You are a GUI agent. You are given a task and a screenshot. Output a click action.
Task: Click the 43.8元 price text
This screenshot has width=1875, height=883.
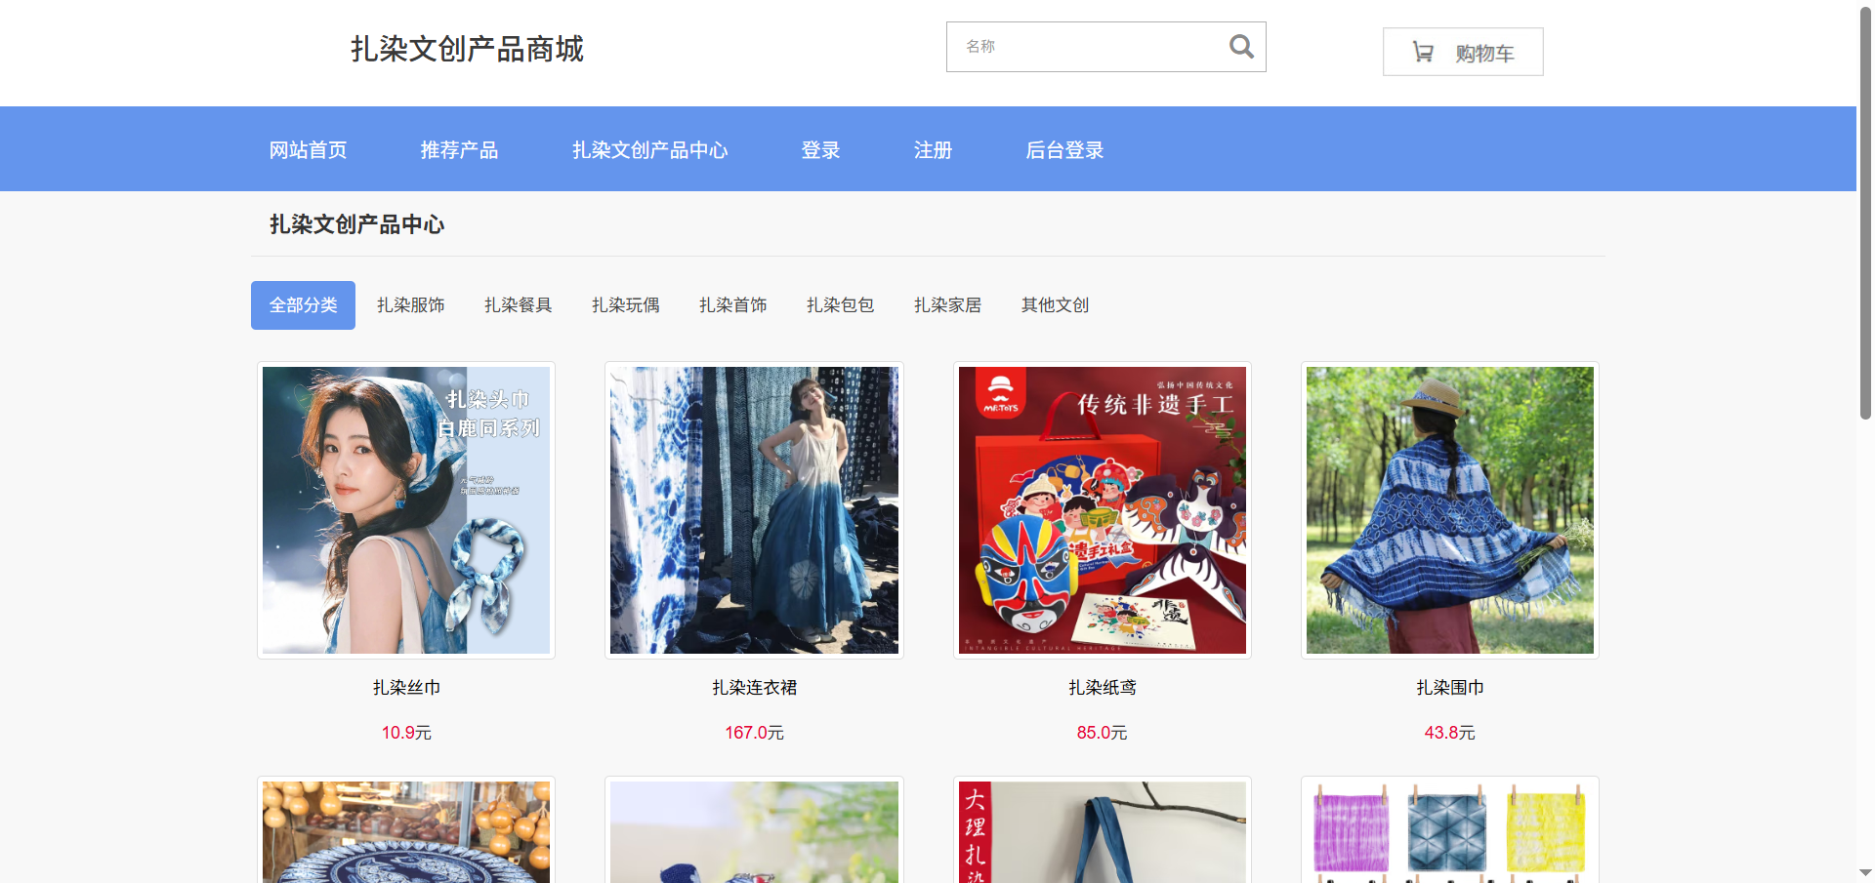click(x=1450, y=733)
